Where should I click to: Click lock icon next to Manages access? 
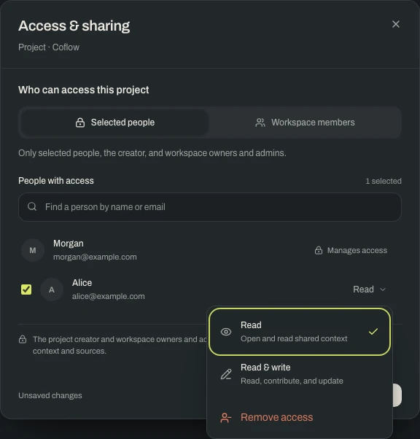tap(319, 250)
